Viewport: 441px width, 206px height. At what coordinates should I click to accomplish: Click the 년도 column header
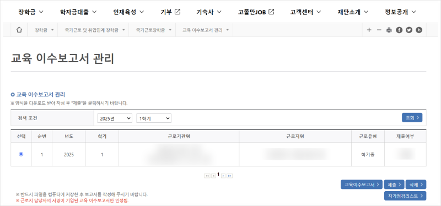point(69,136)
